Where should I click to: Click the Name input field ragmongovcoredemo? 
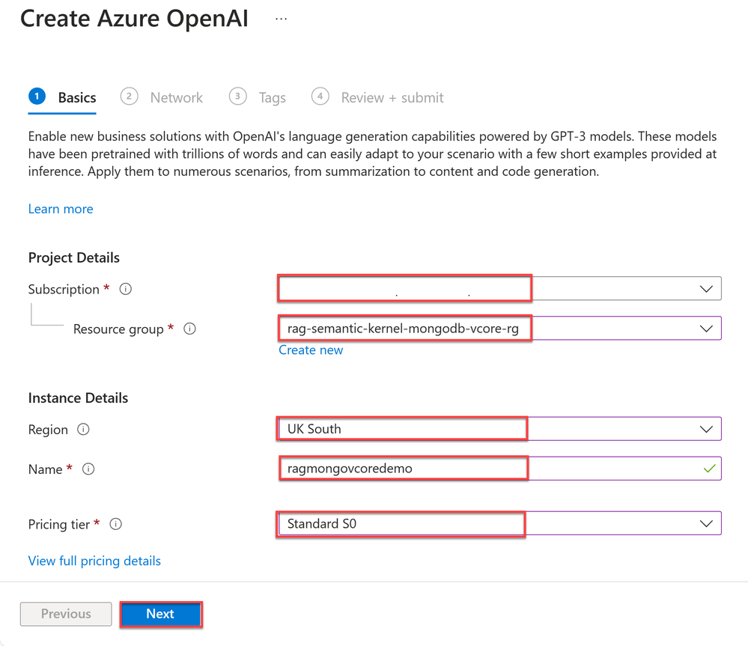click(x=499, y=468)
